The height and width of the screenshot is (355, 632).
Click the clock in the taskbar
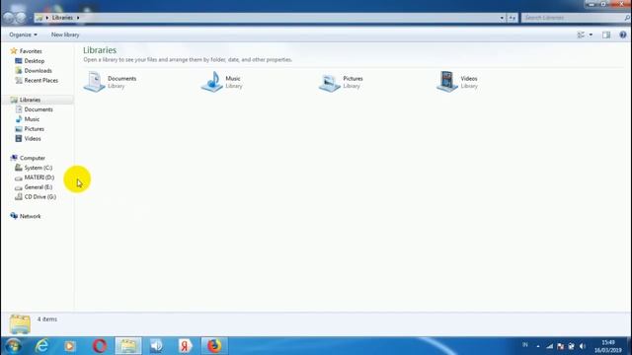click(x=607, y=346)
